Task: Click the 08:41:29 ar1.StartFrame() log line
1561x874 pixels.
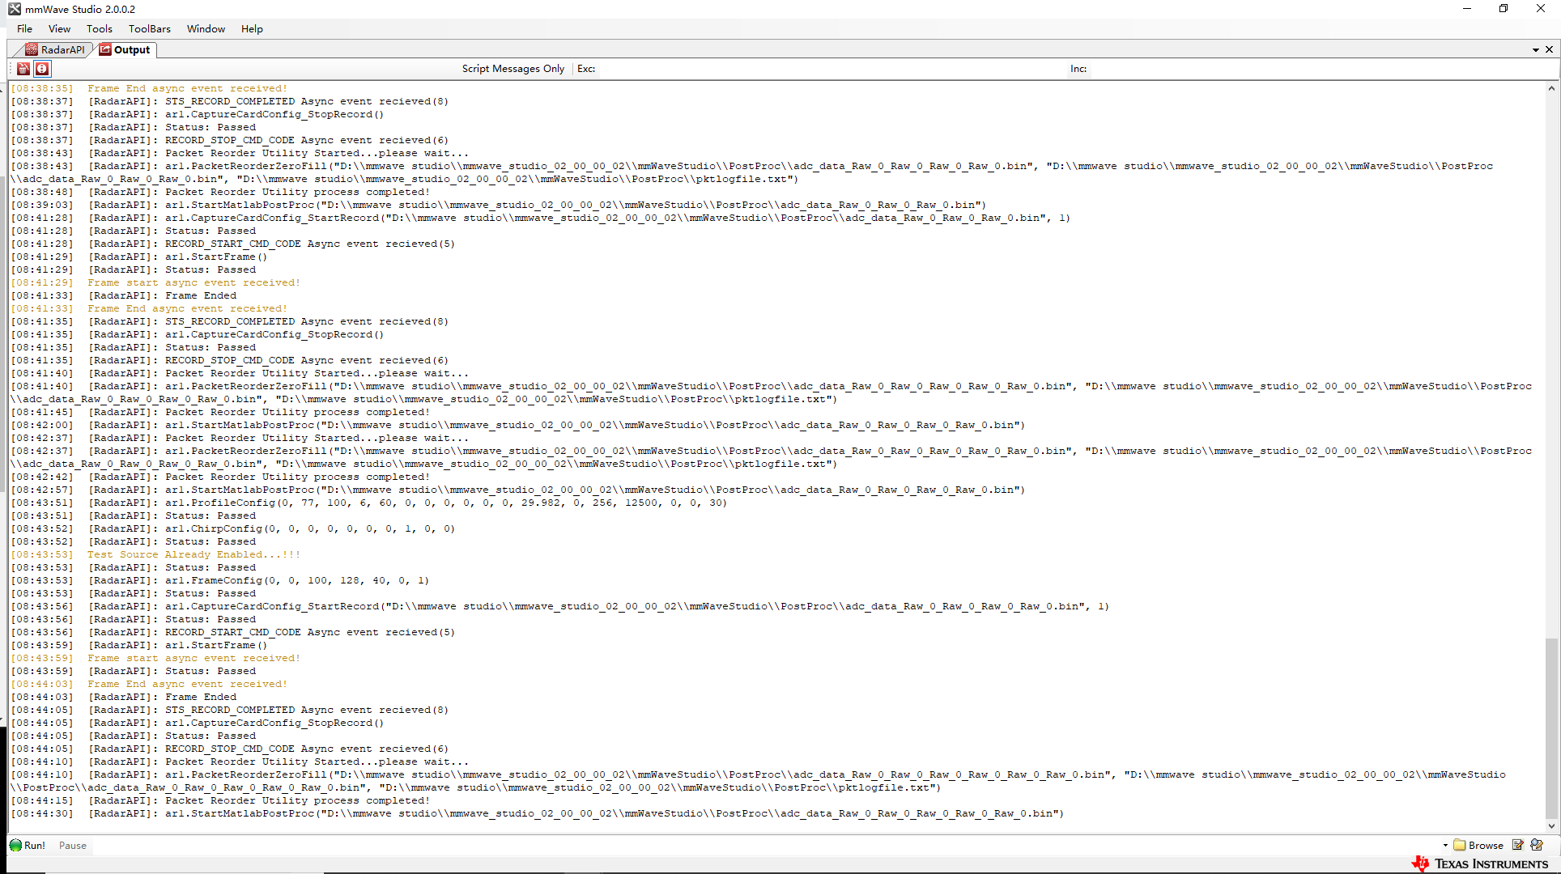Action: pyautogui.click(x=139, y=257)
